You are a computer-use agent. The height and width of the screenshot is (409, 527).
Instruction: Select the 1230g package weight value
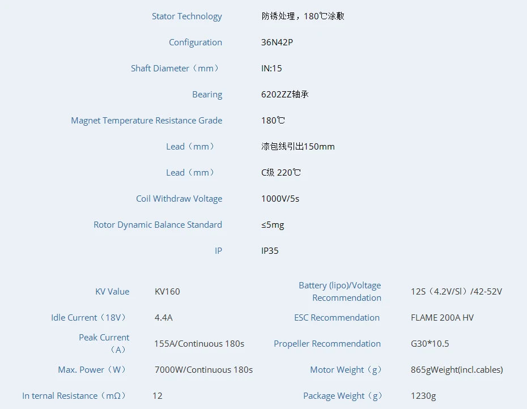(x=423, y=396)
